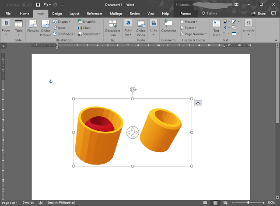Switch to the Mailings tab
The height and width of the screenshot is (206, 280).
(x=116, y=14)
